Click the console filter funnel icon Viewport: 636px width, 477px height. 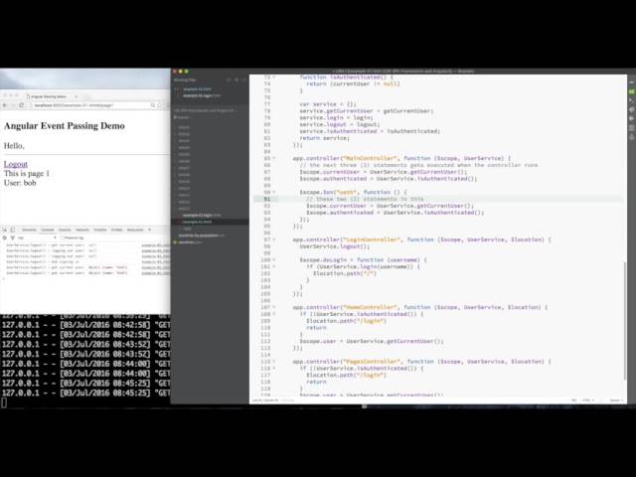tap(13, 238)
